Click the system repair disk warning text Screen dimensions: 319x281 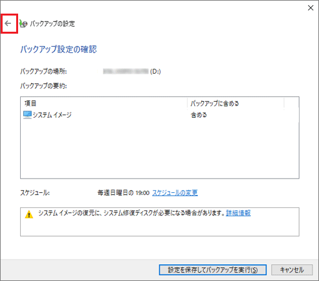[131, 213]
